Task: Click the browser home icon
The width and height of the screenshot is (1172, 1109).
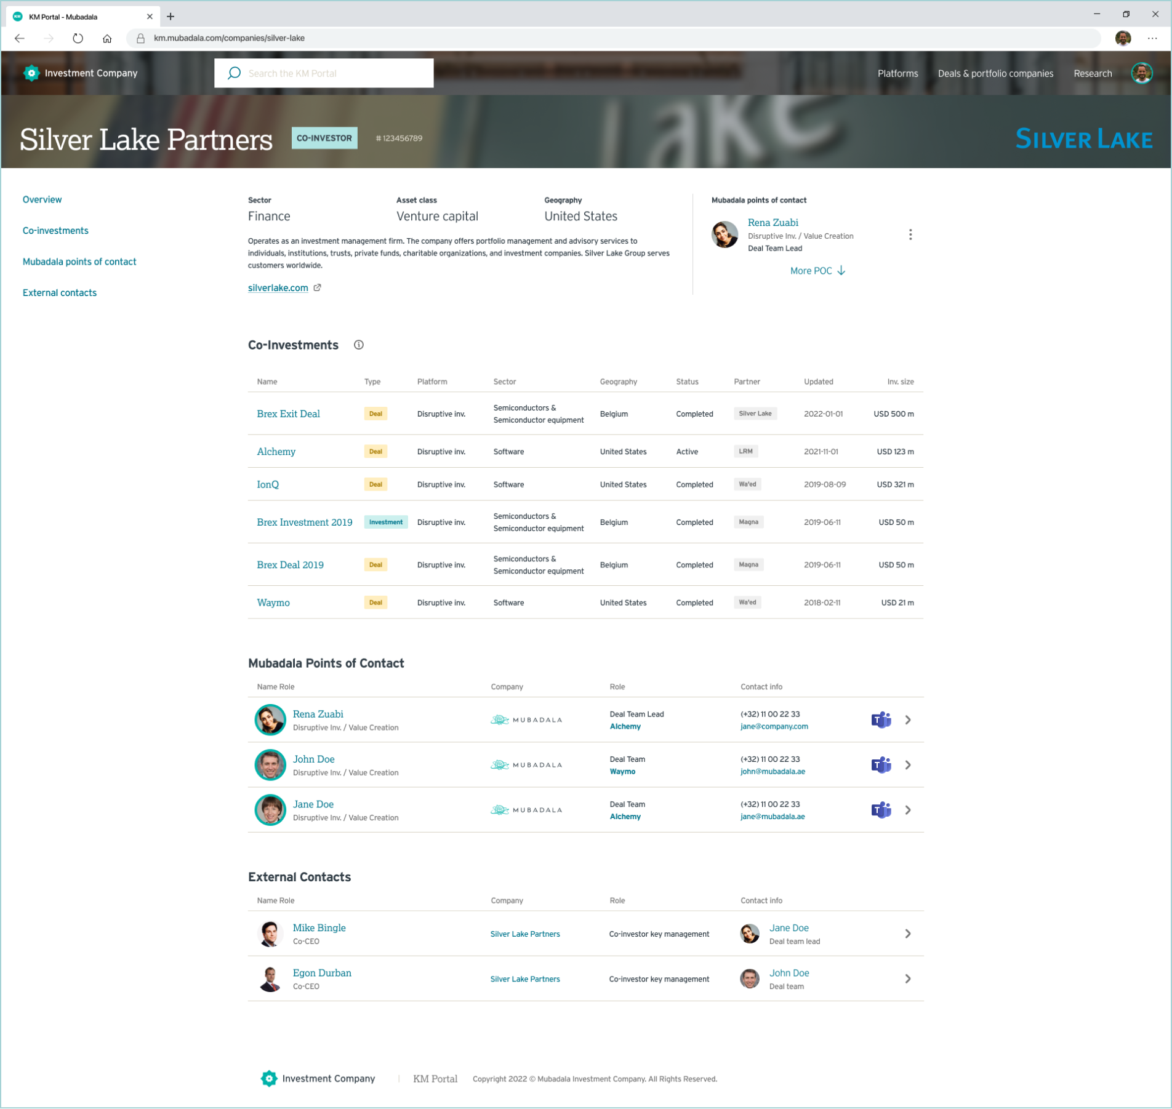Action: (x=107, y=38)
